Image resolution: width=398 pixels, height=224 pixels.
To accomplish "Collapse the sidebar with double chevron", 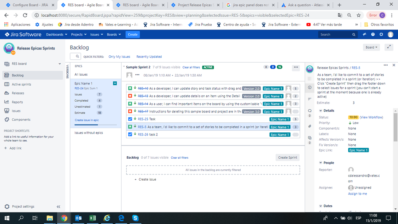I will coord(59,207).
